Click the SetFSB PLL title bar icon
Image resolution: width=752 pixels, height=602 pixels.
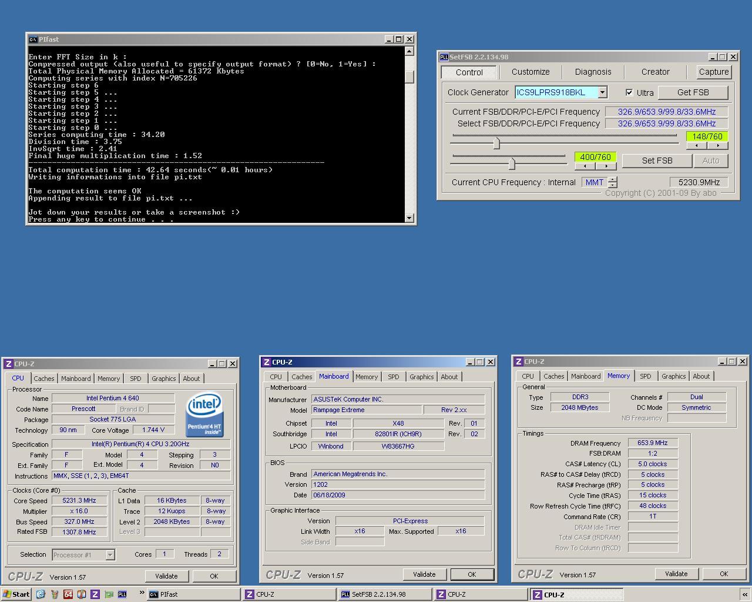click(444, 57)
